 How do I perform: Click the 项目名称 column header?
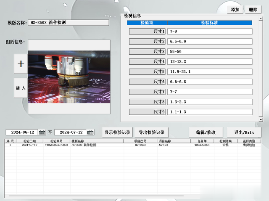(174, 141)
